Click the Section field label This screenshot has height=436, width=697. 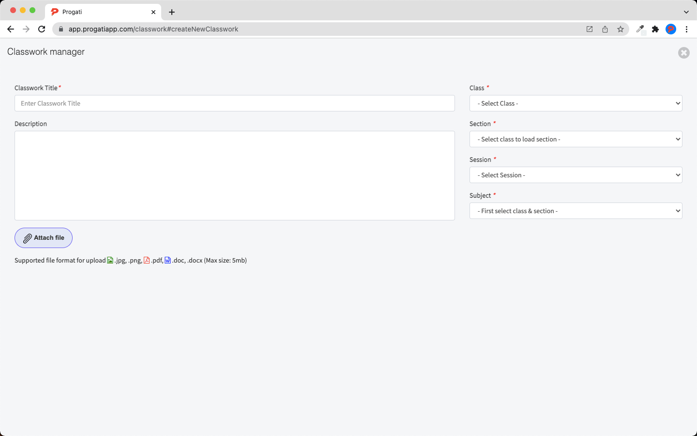tap(480, 124)
